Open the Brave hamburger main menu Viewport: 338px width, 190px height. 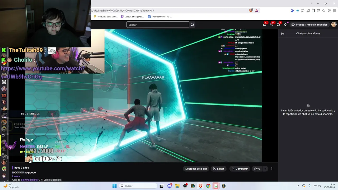click(334, 11)
